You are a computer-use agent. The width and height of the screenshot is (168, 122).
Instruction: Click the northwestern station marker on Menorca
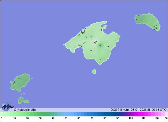pos(139,16)
